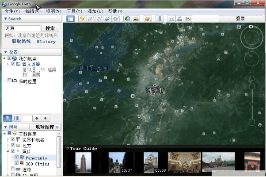Click the Add Path tool icon

[x=99, y=19]
